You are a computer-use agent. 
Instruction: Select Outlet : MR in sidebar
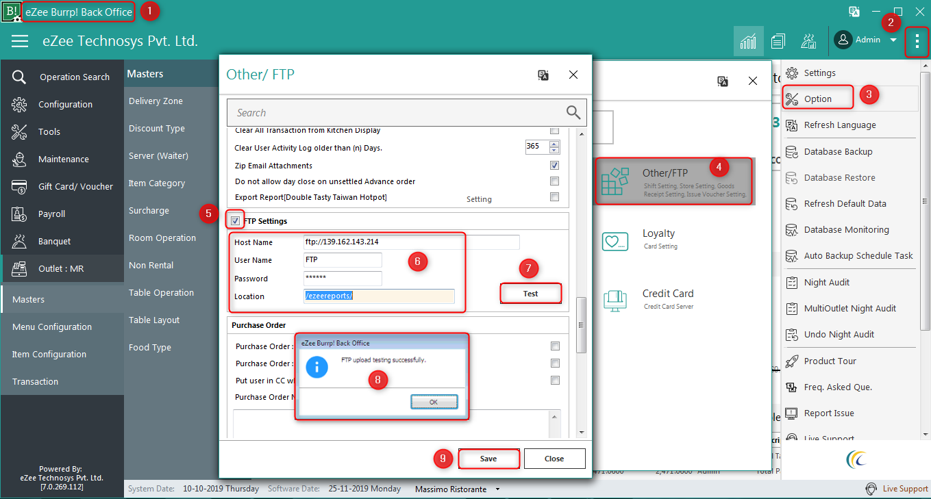tap(62, 268)
